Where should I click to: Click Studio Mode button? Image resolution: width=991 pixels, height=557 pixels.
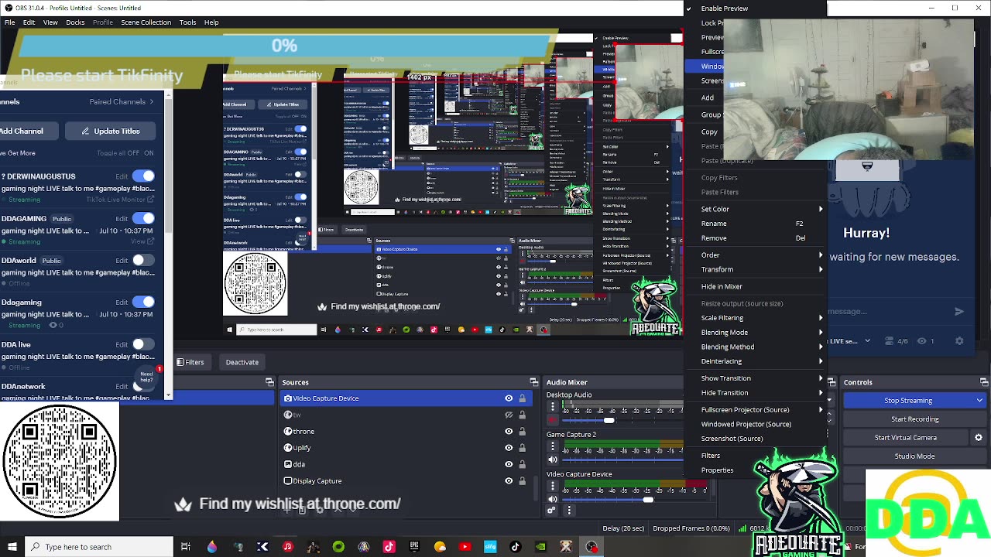(914, 456)
